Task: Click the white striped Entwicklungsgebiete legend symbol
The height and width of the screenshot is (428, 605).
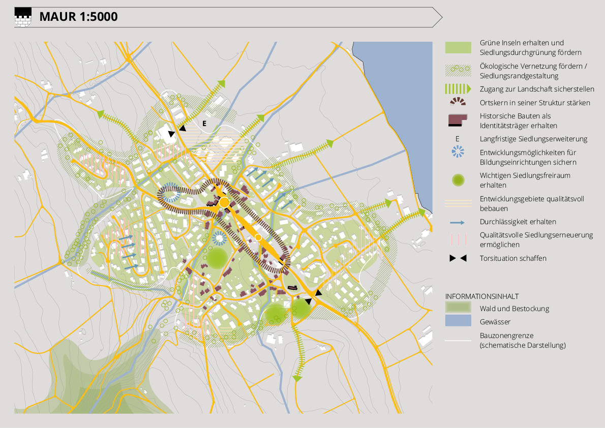Action: [458, 203]
